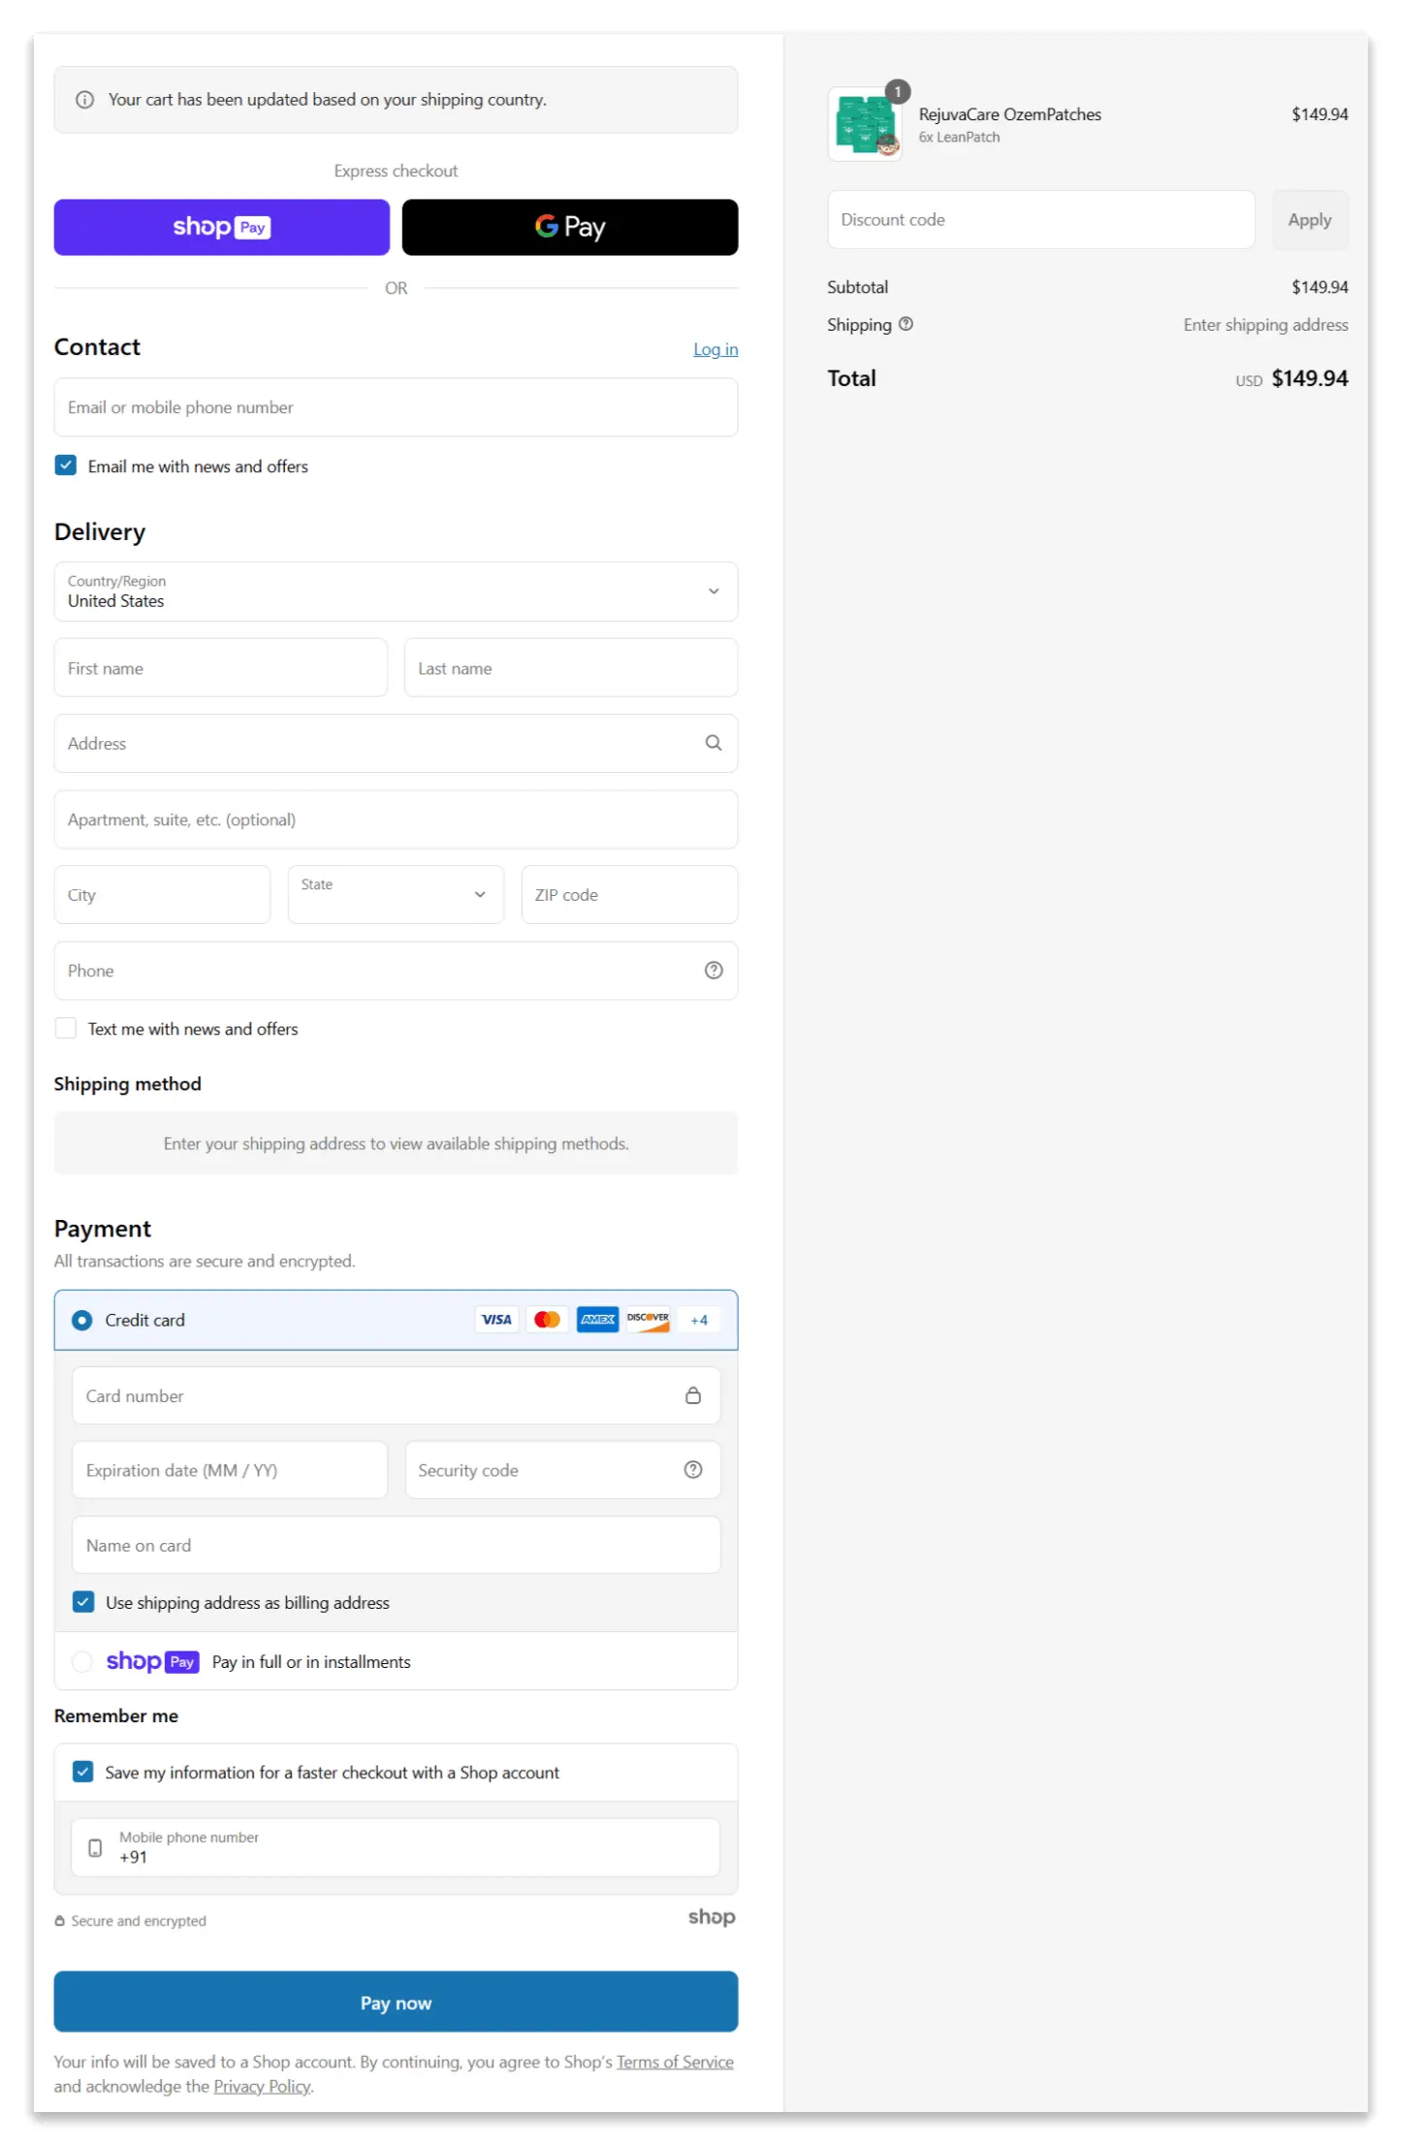Pay with the Shop Pay express button
The image size is (1402, 2146).
tap(222, 227)
